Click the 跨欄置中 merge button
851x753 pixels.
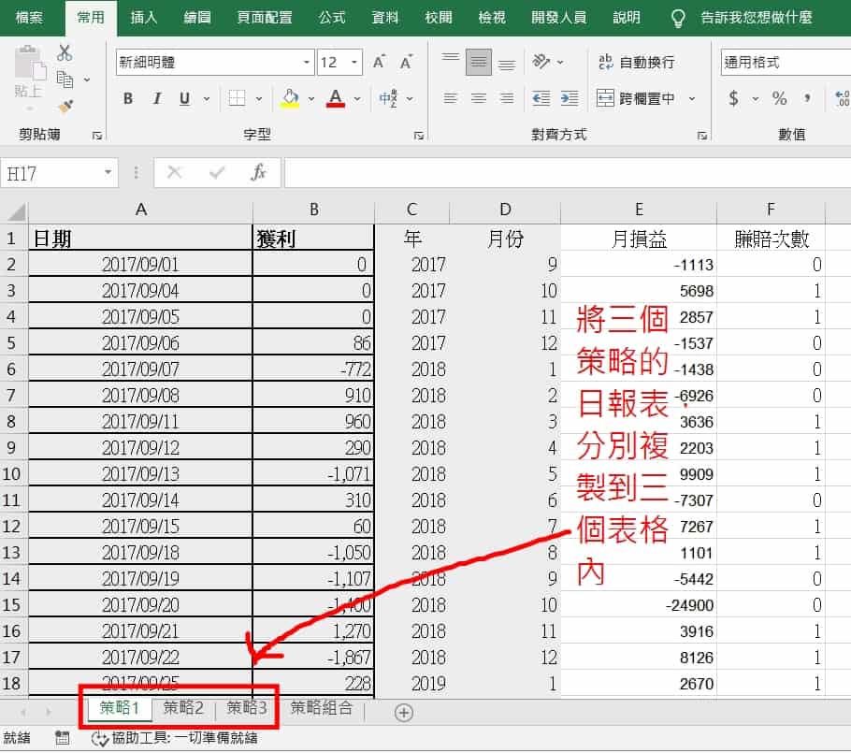pos(636,98)
